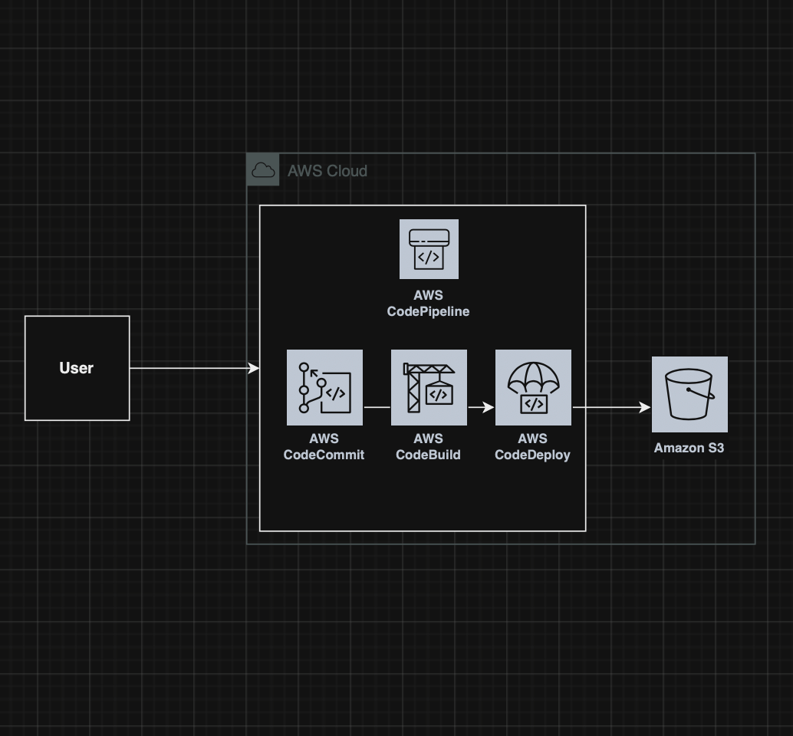Screen dimensions: 793x736
Task: Click the 'AWS CodeDeploy' text label
Action: (532, 447)
